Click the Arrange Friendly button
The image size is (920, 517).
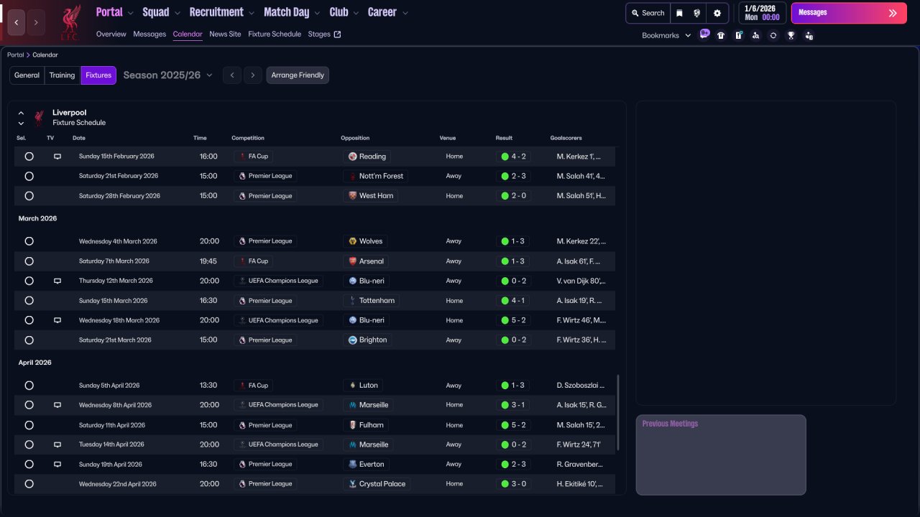[298, 75]
